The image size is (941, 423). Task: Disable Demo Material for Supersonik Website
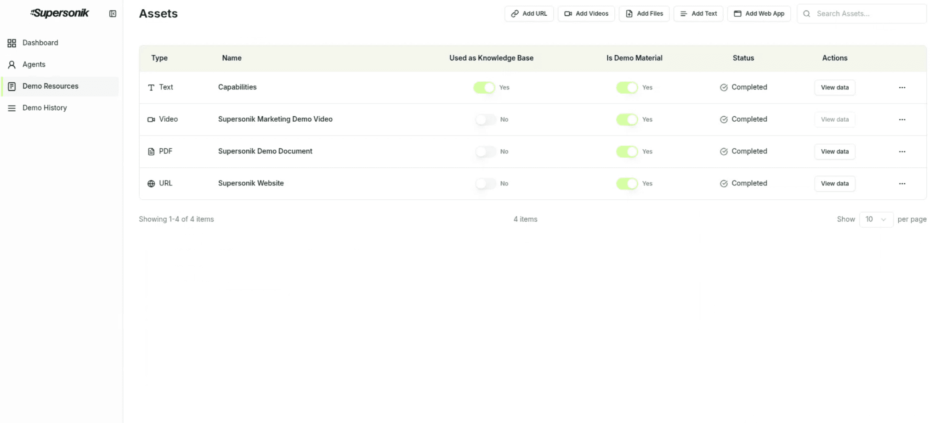click(627, 184)
